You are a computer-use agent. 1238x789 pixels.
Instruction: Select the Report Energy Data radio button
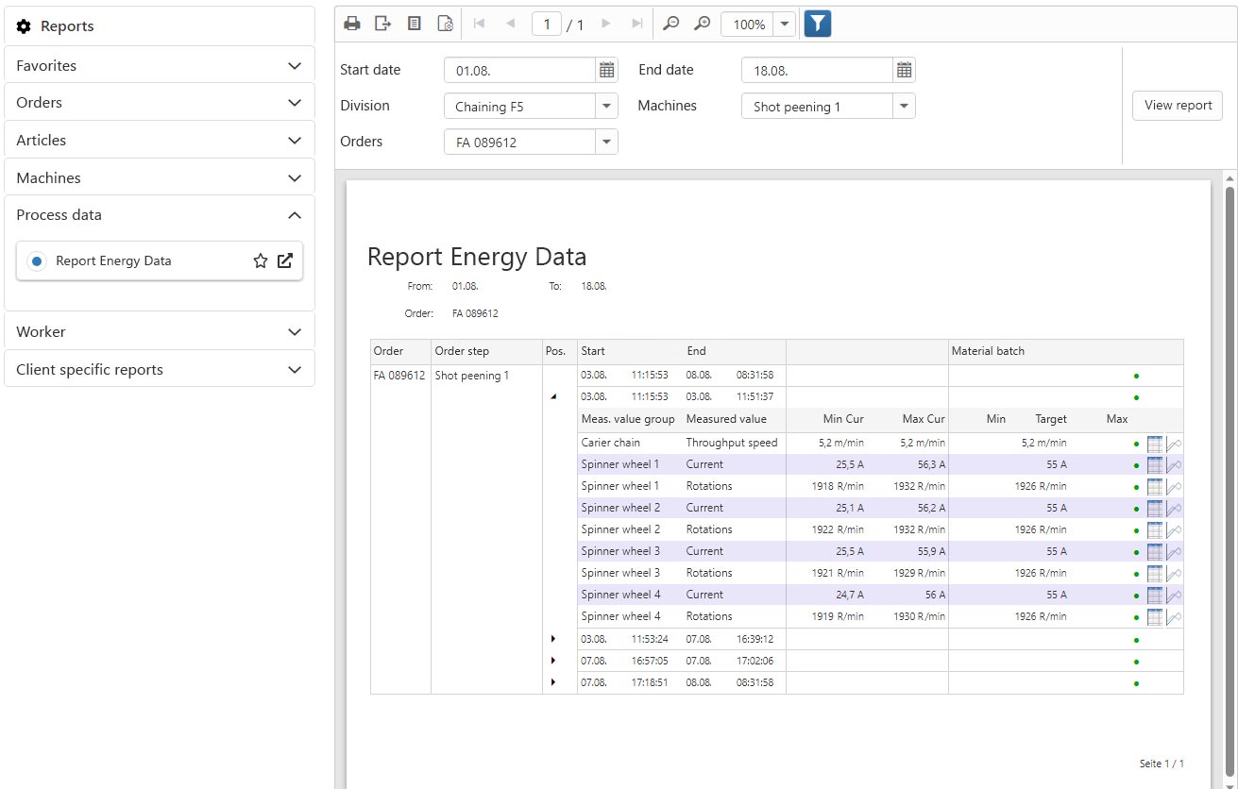pyautogui.click(x=37, y=261)
